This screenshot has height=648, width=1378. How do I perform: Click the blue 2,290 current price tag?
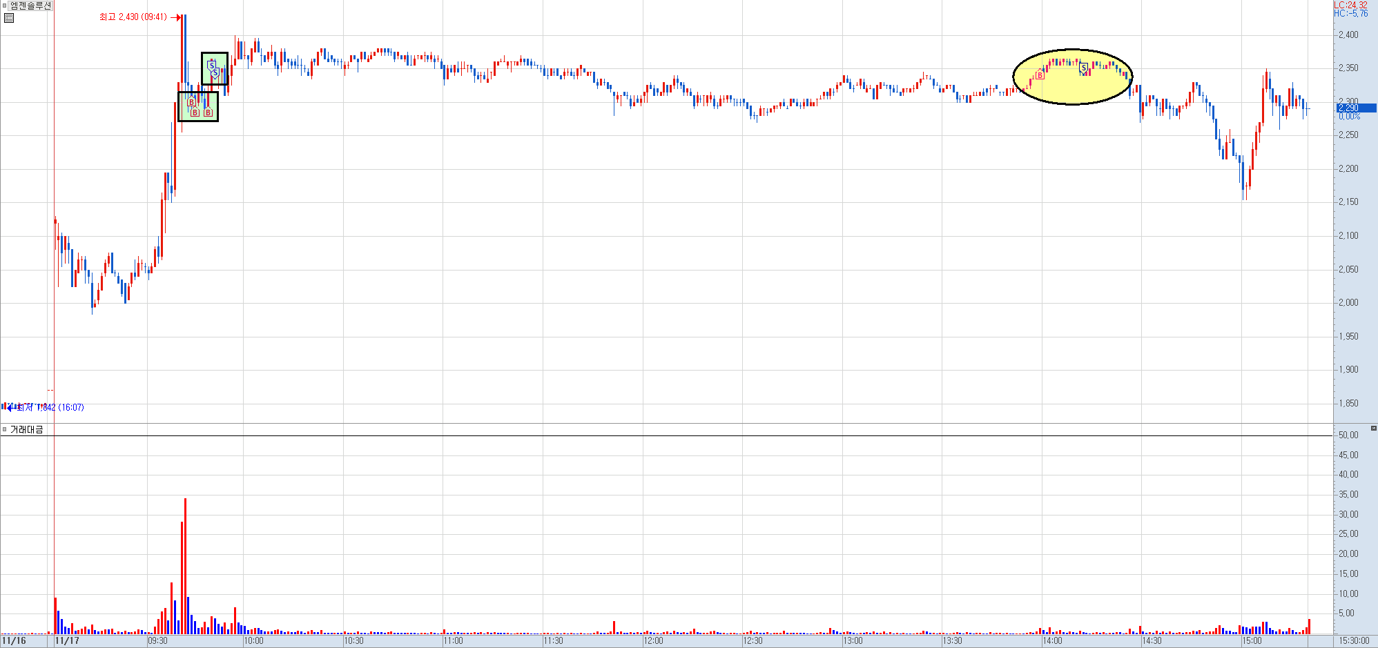point(1356,108)
